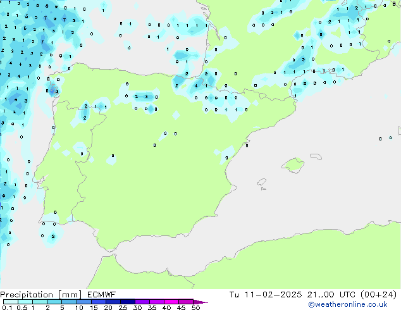Pick the 10–15 mm legend swatch
The height and width of the screenshot is (310, 401).
(83, 302)
